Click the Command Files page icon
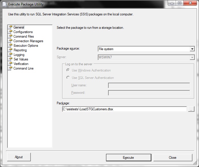 coord(10,36)
